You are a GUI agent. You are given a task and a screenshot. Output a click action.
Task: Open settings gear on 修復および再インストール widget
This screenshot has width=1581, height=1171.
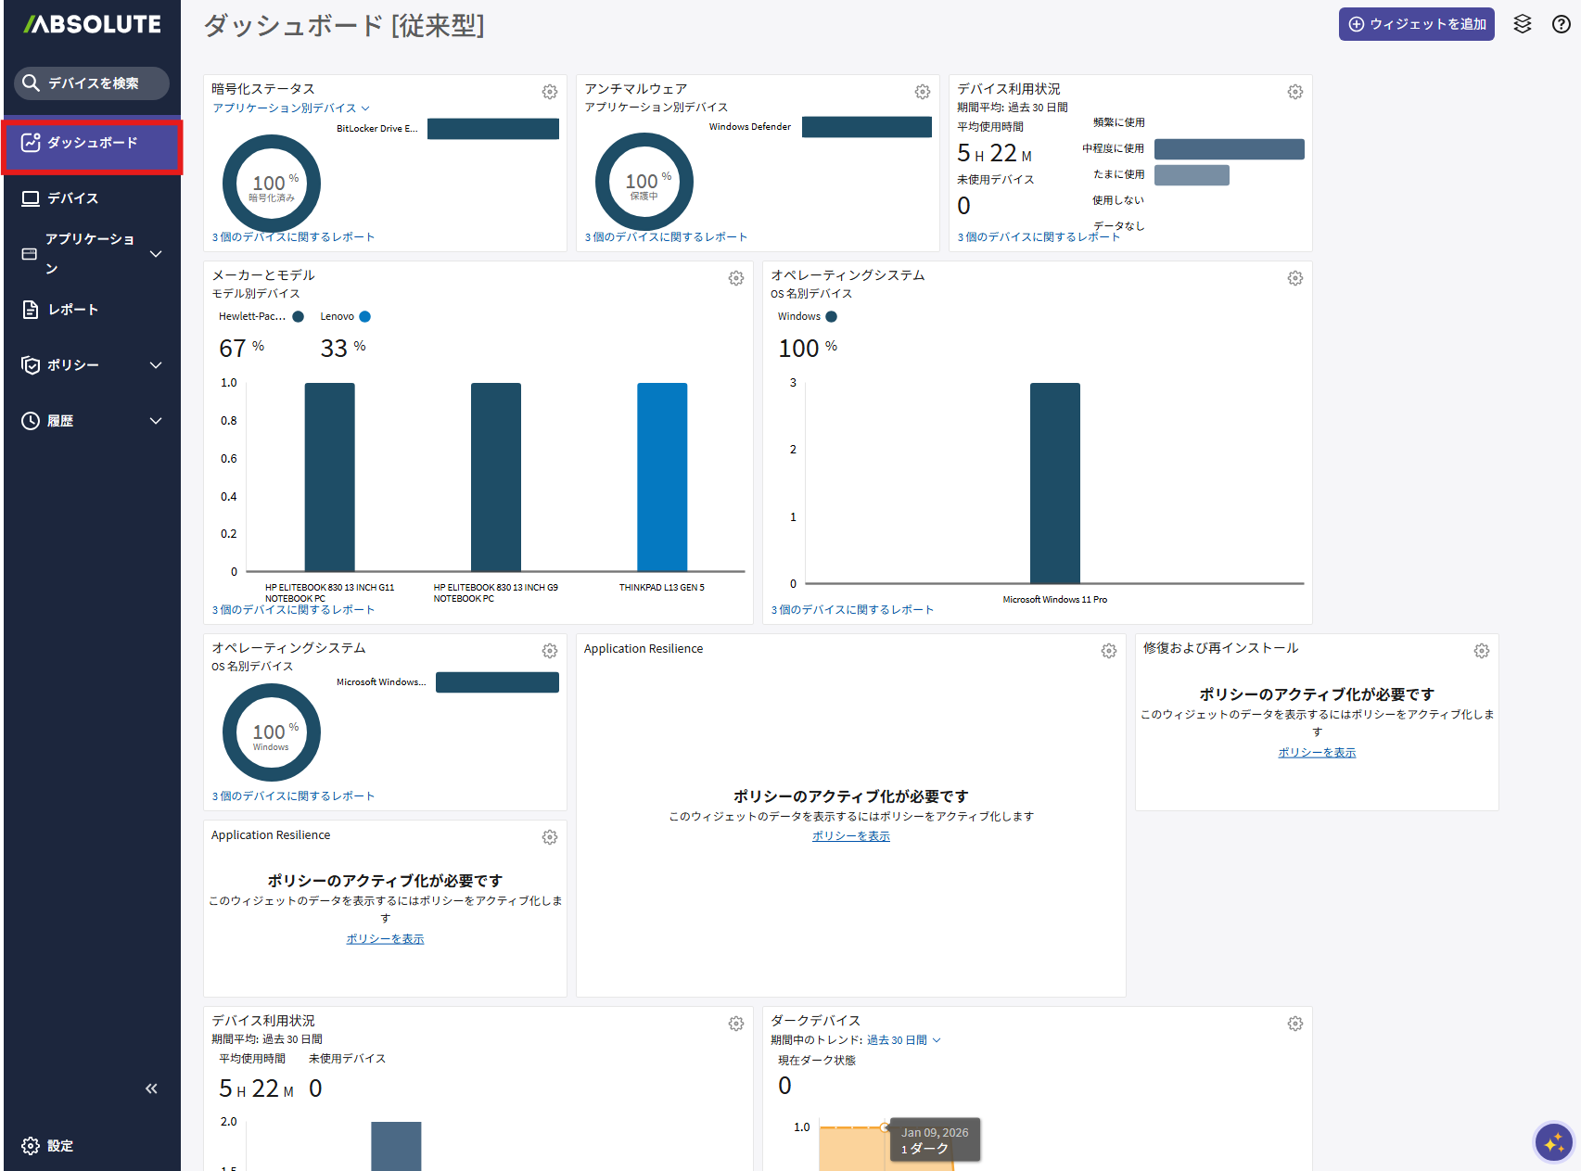point(1482,651)
